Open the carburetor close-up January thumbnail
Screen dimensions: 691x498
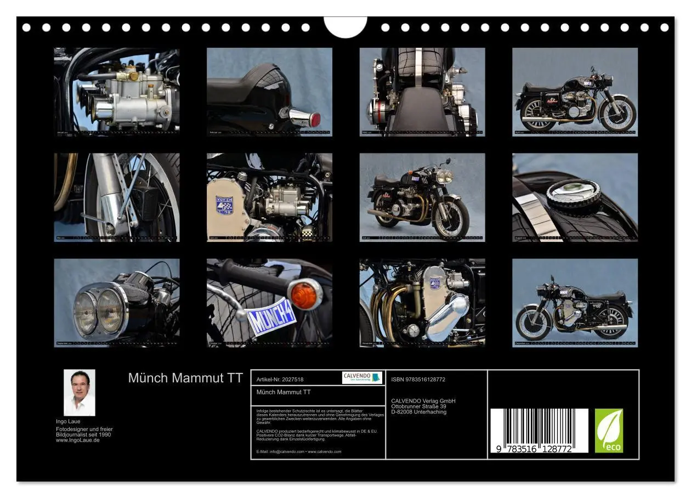116,92
